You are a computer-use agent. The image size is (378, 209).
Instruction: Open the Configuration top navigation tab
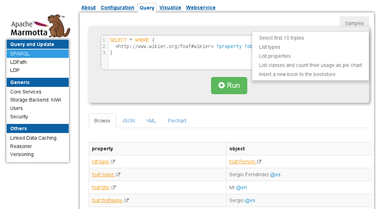pyautogui.click(x=117, y=7)
